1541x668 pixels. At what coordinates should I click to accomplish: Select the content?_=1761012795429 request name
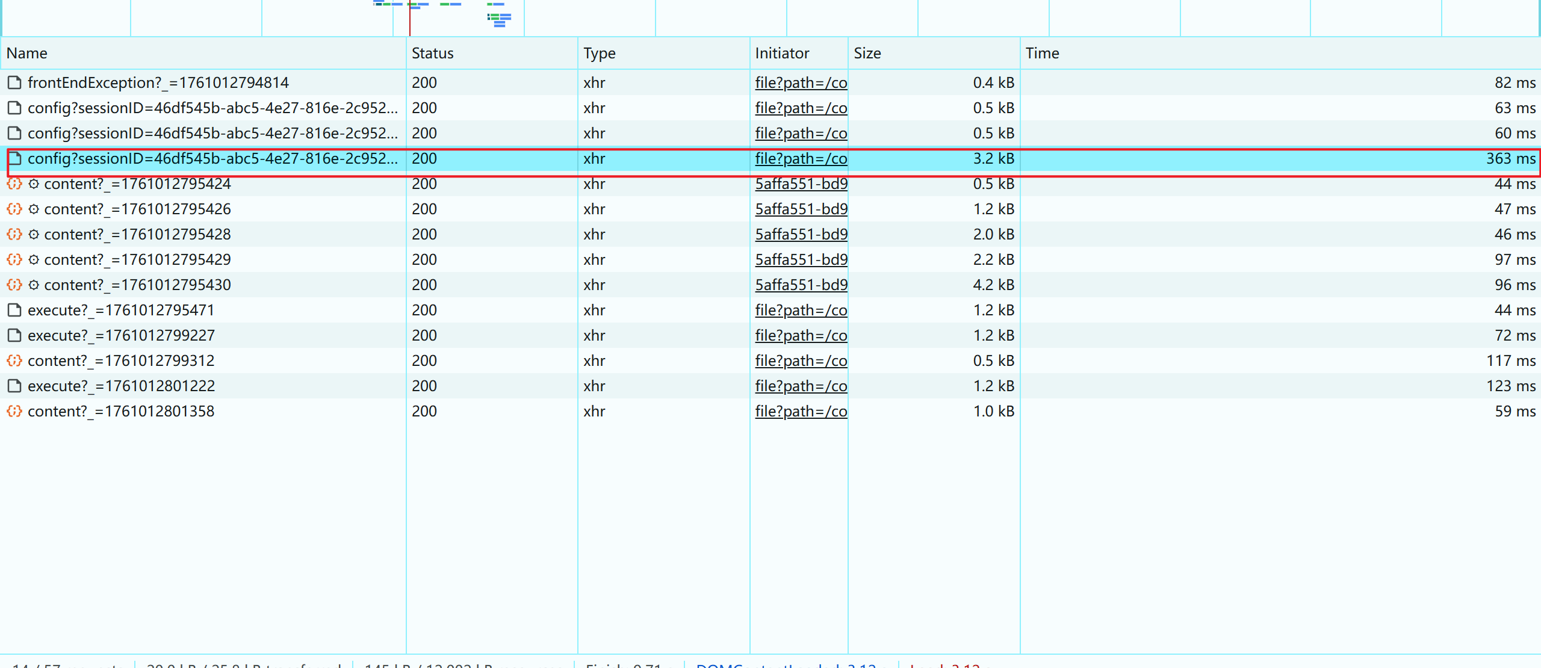[x=137, y=260]
